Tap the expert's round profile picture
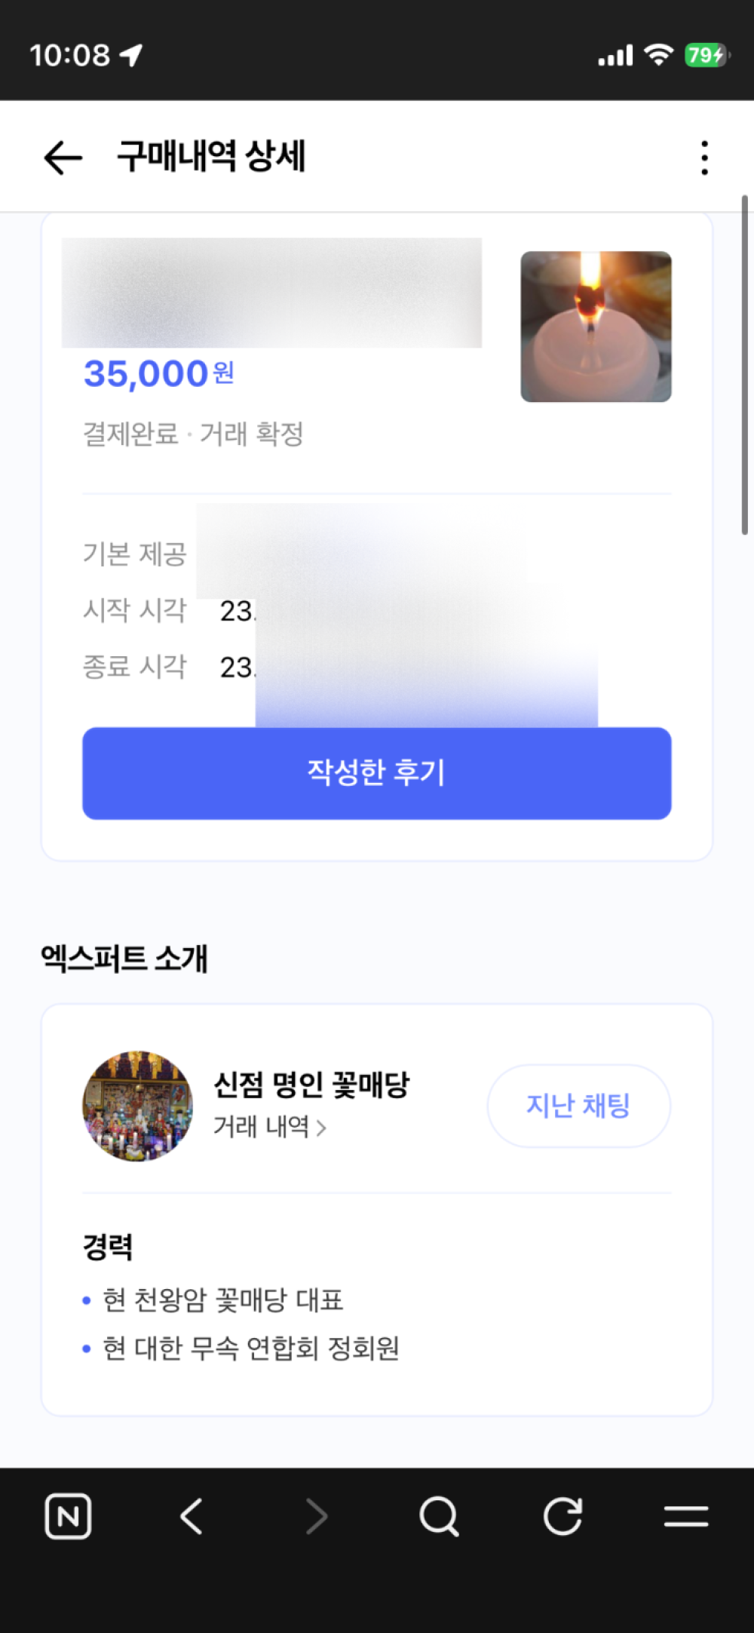Screen dimensions: 754x1633 click(137, 1106)
